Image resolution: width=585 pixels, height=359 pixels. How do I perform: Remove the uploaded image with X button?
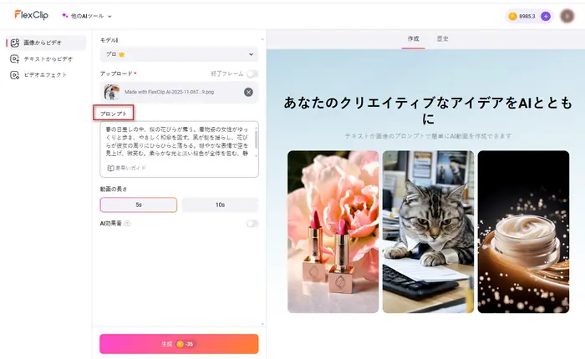(x=248, y=92)
